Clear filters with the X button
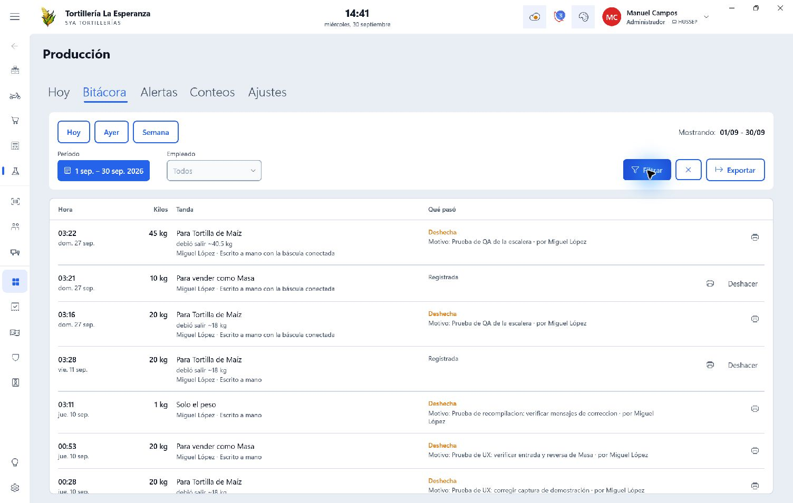Image resolution: width=793 pixels, height=503 pixels. pyautogui.click(x=688, y=170)
